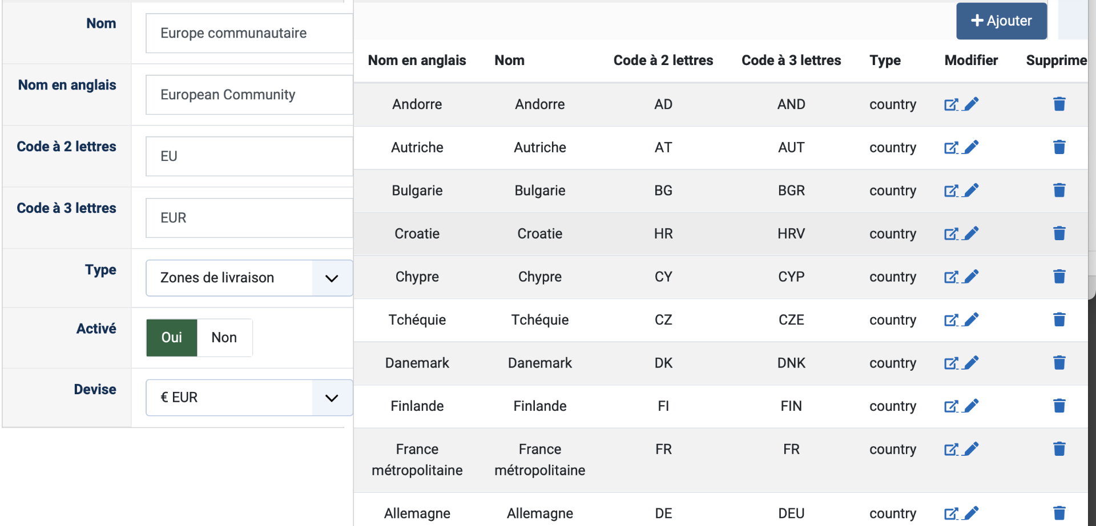Click the Code à 2 lettres column header
The width and height of the screenshot is (1096, 526).
pyautogui.click(x=663, y=60)
